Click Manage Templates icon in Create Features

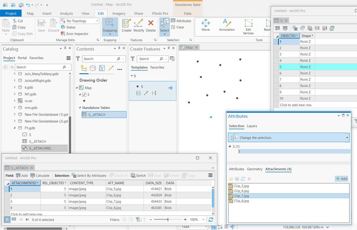pyautogui.click(x=172, y=59)
